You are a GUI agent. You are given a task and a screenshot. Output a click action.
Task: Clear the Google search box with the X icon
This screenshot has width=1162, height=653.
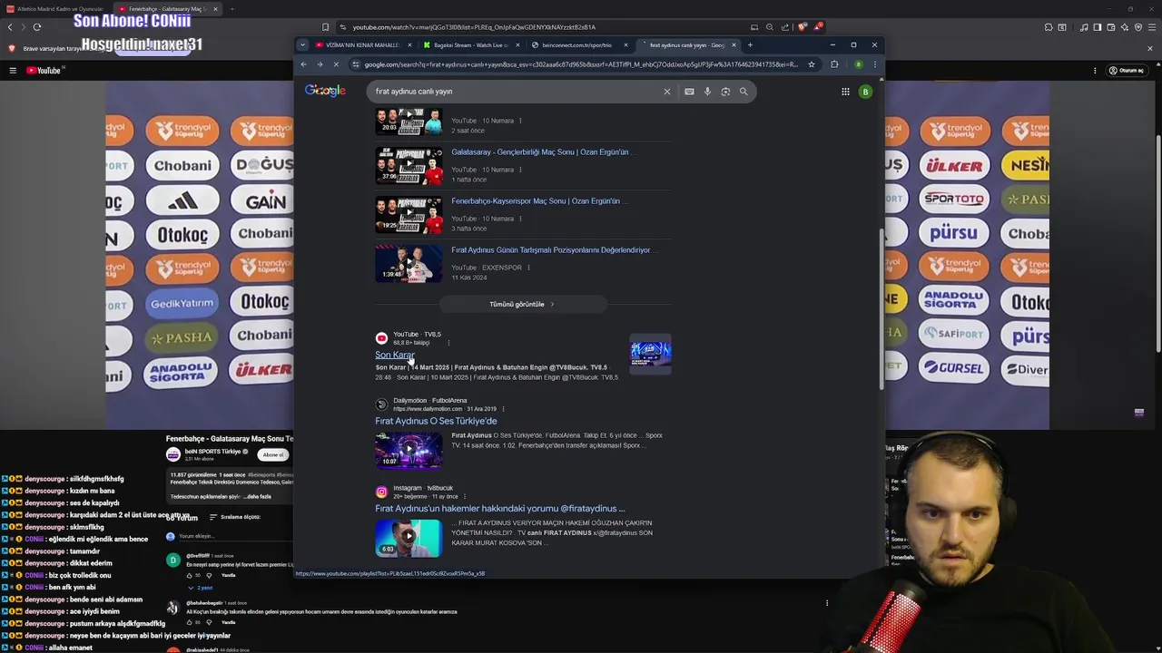point(666,92)
